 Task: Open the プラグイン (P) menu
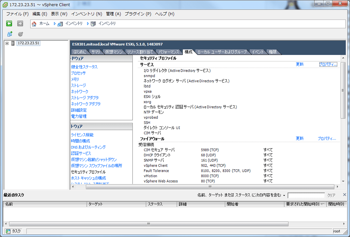tap(138, 14)
